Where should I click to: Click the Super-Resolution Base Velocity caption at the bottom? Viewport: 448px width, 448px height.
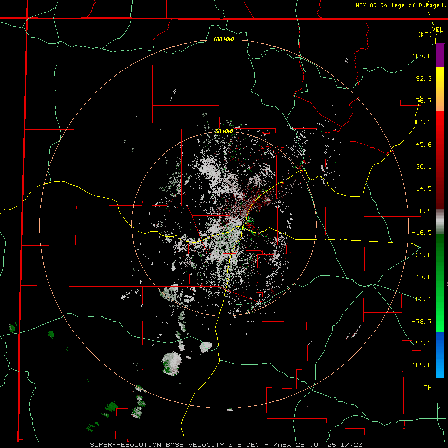click(226, 445)
